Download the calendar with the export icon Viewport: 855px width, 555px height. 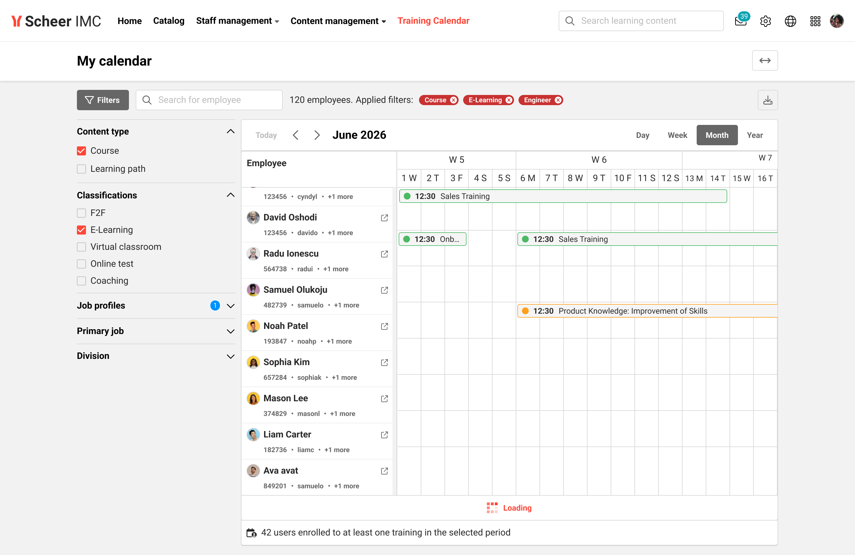coord(768,100)
